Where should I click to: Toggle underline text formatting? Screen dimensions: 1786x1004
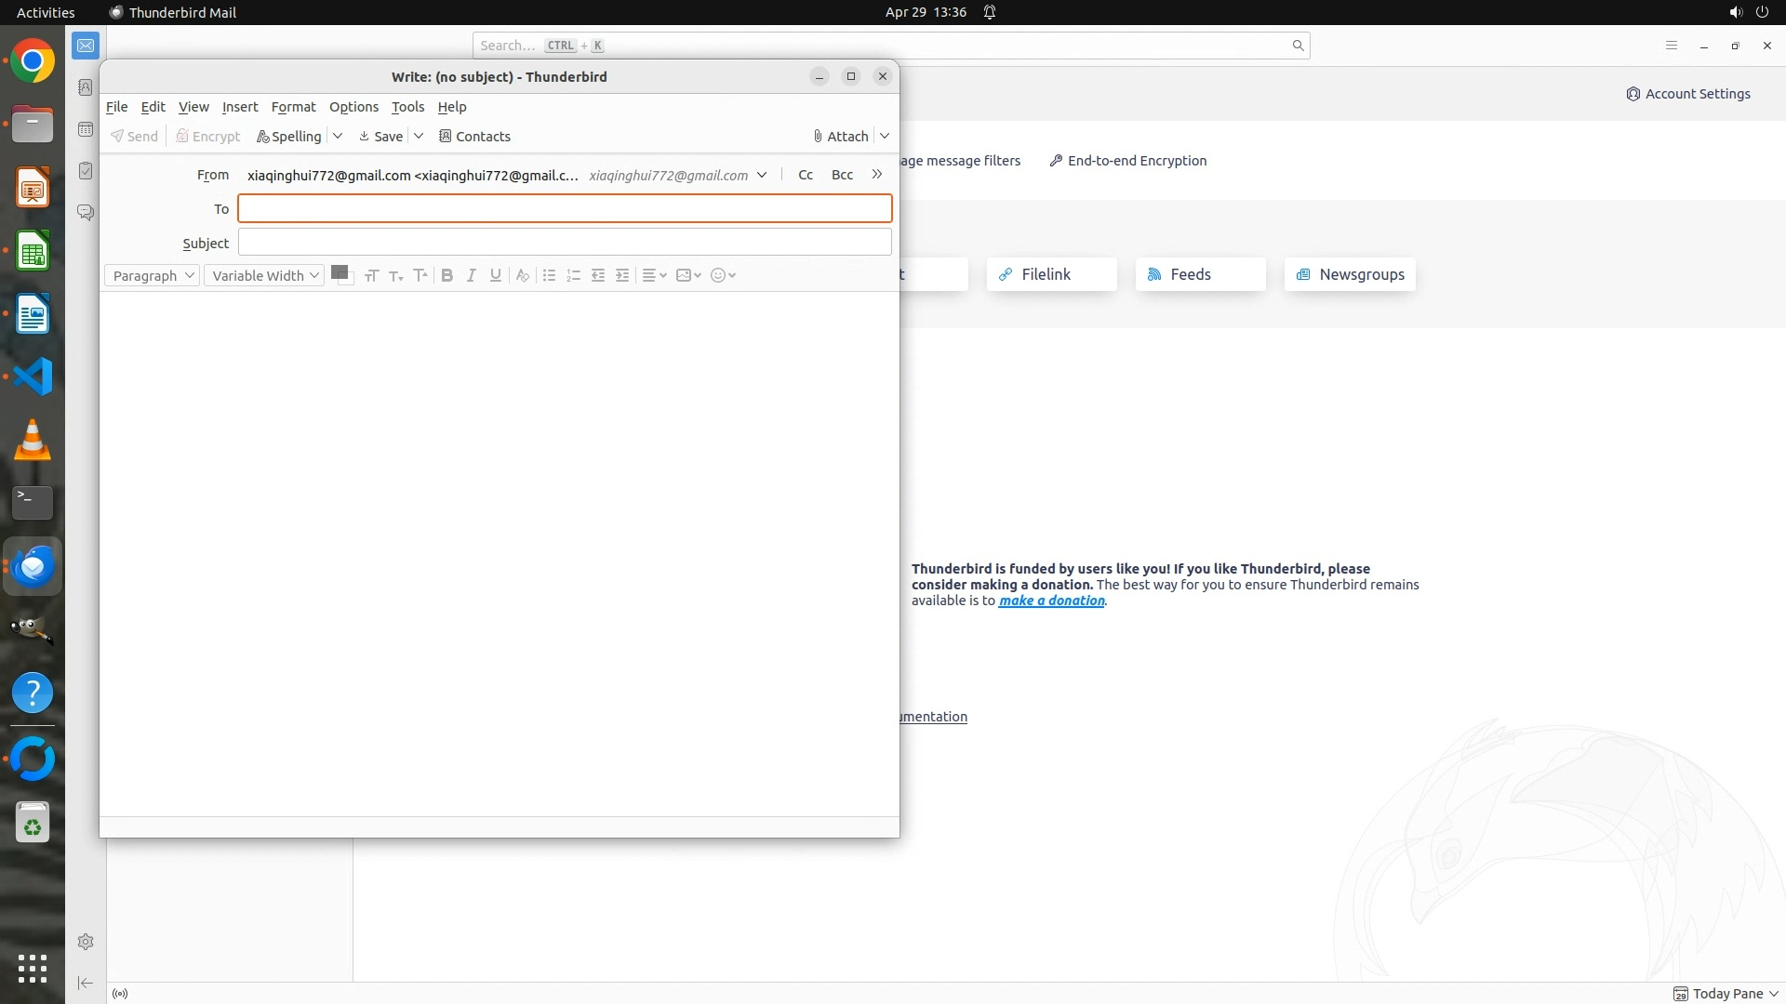(x=496, y=275)
